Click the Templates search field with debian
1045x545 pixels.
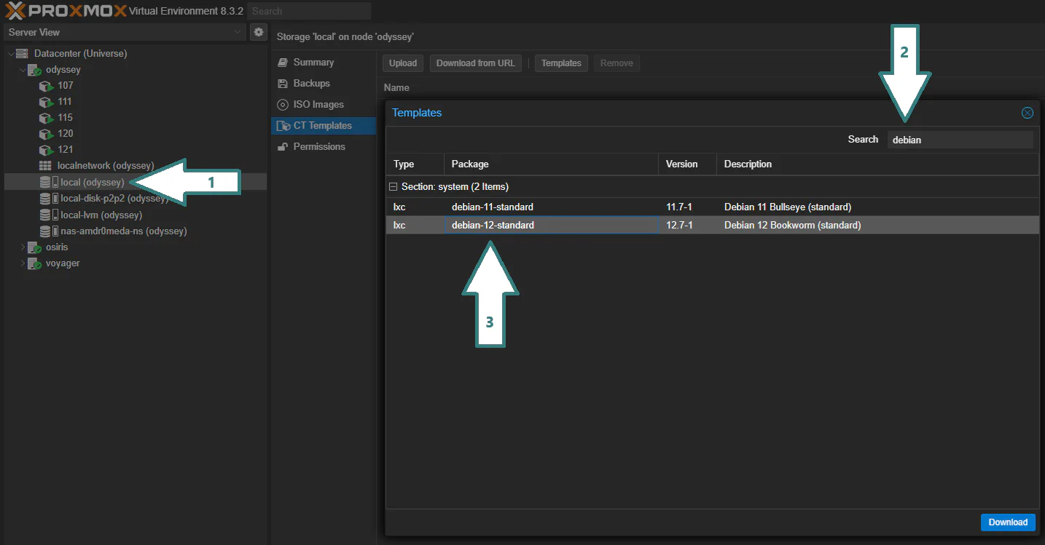coord(960,140)
